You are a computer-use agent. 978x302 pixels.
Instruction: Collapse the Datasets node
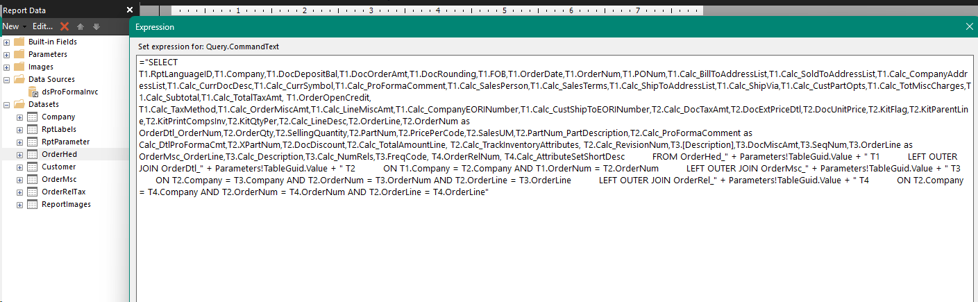pos(6,104)
